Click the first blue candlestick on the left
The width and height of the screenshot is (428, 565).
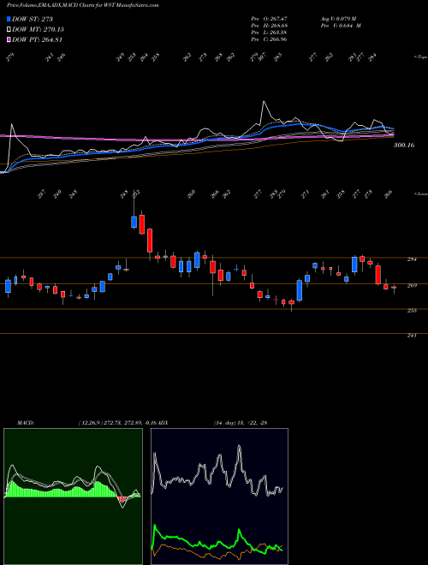tap(8, 286)
